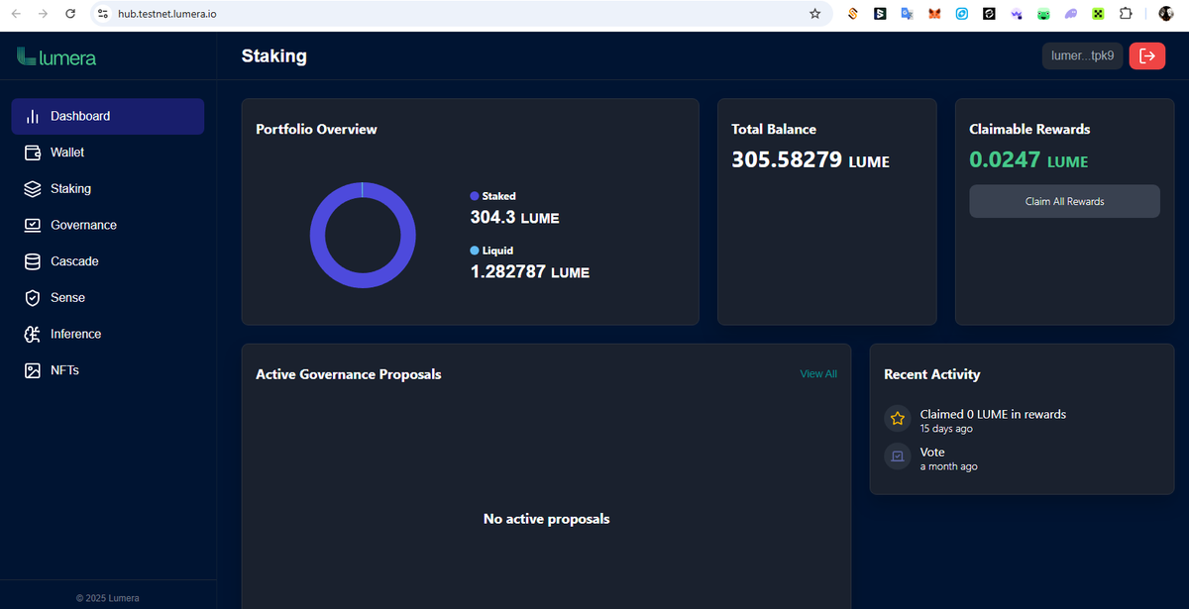Viewport: 1189px width, 609px height.
Task: Click the Staking layers icon
Action: [33, 188]
